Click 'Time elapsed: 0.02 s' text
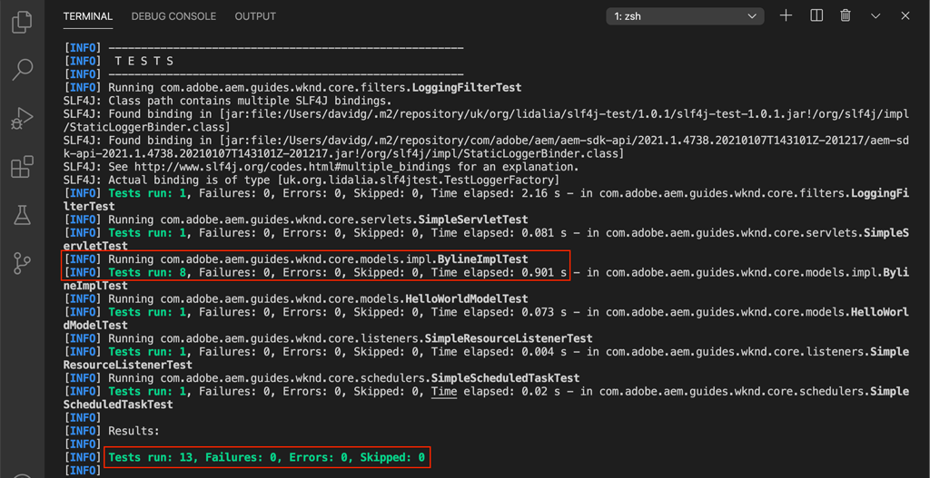Screen dimensions: 930x478 tap(497, 392)
